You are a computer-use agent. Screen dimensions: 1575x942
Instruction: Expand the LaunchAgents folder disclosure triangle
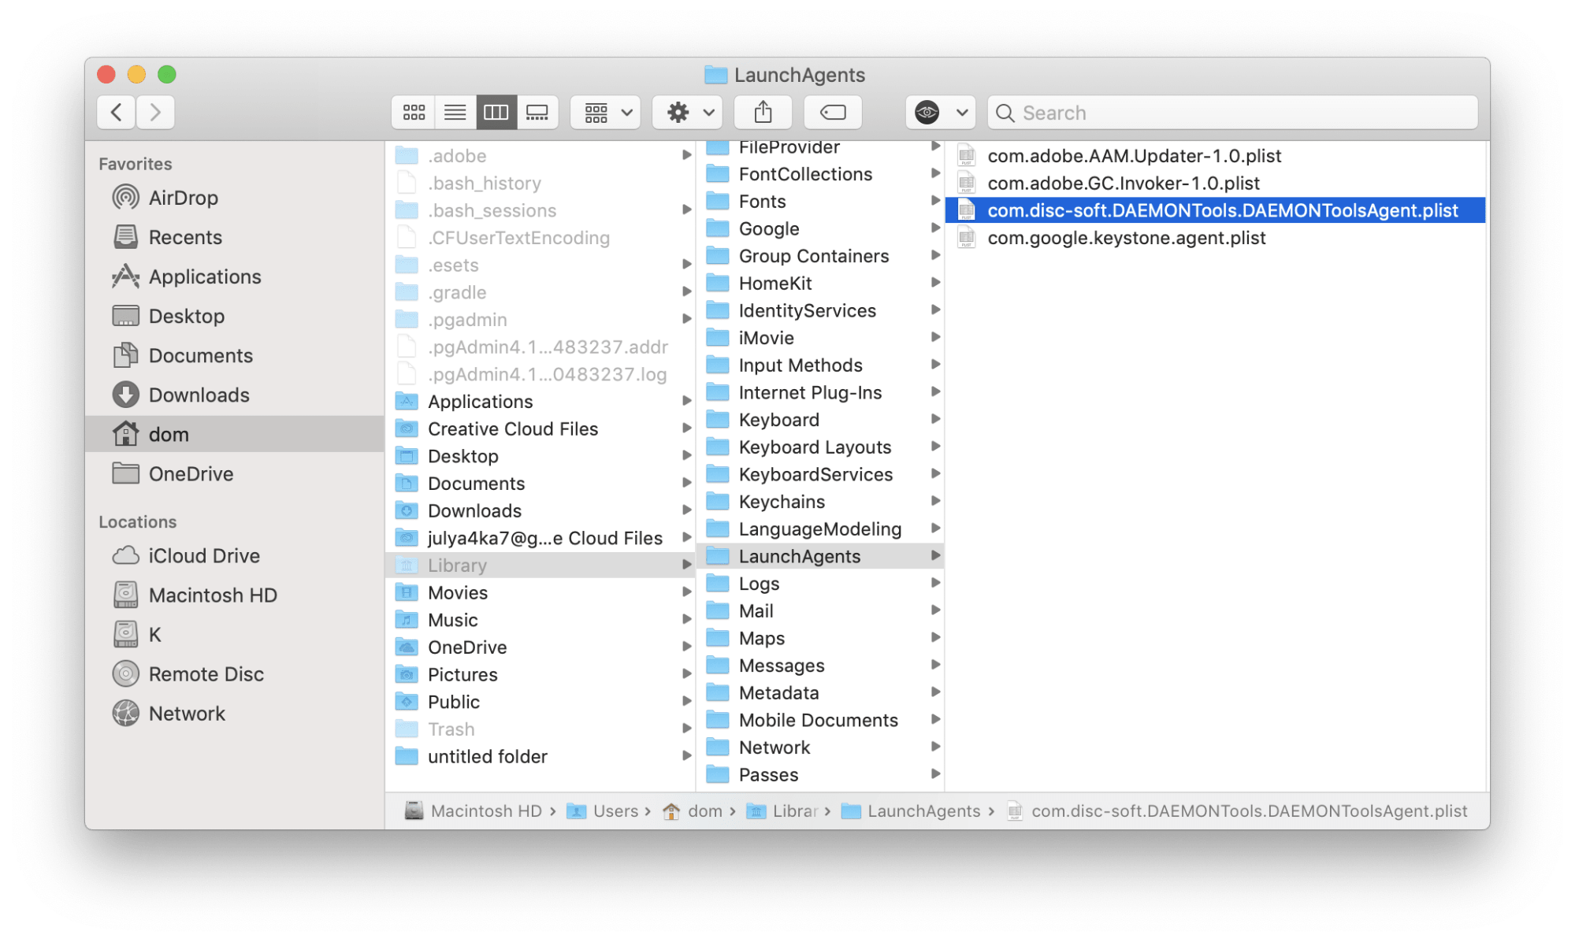tap(934, 556)
